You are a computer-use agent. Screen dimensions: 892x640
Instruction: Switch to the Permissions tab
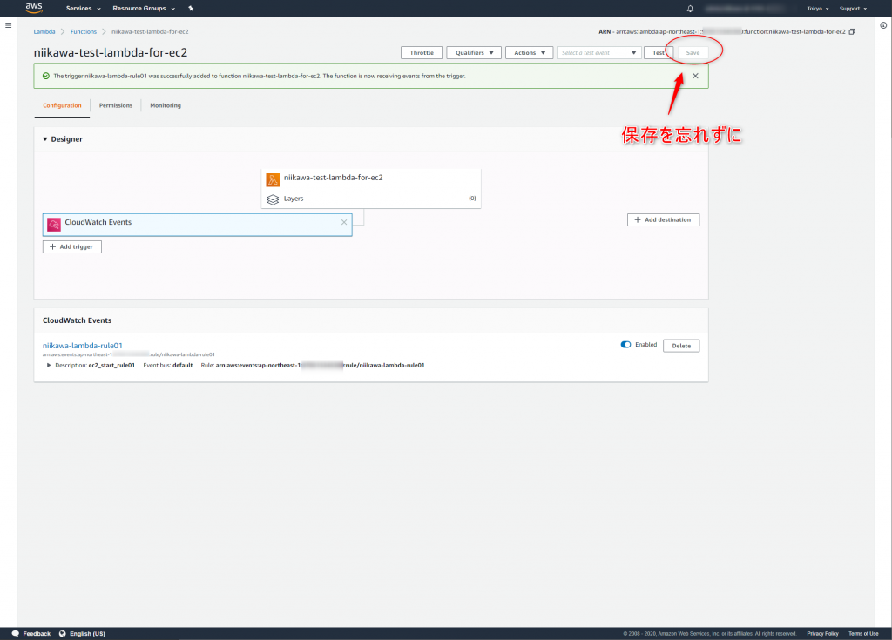[x=116, y=106]
